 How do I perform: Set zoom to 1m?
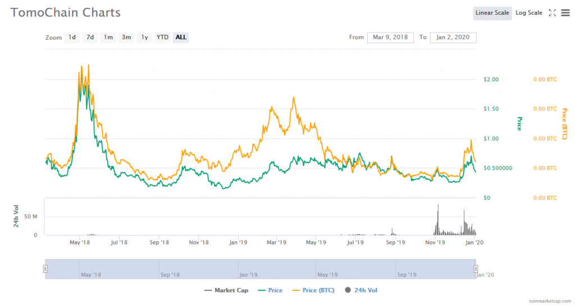pos(108,38)
